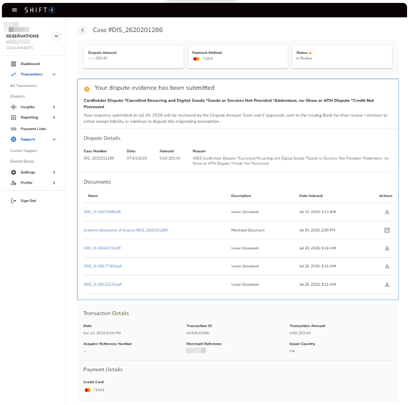Open Evidence documents of Dispute #DIS_2620201286 link
Viewport: 409px width, 405px height.
pyautogui.click(x=126, y=230)
